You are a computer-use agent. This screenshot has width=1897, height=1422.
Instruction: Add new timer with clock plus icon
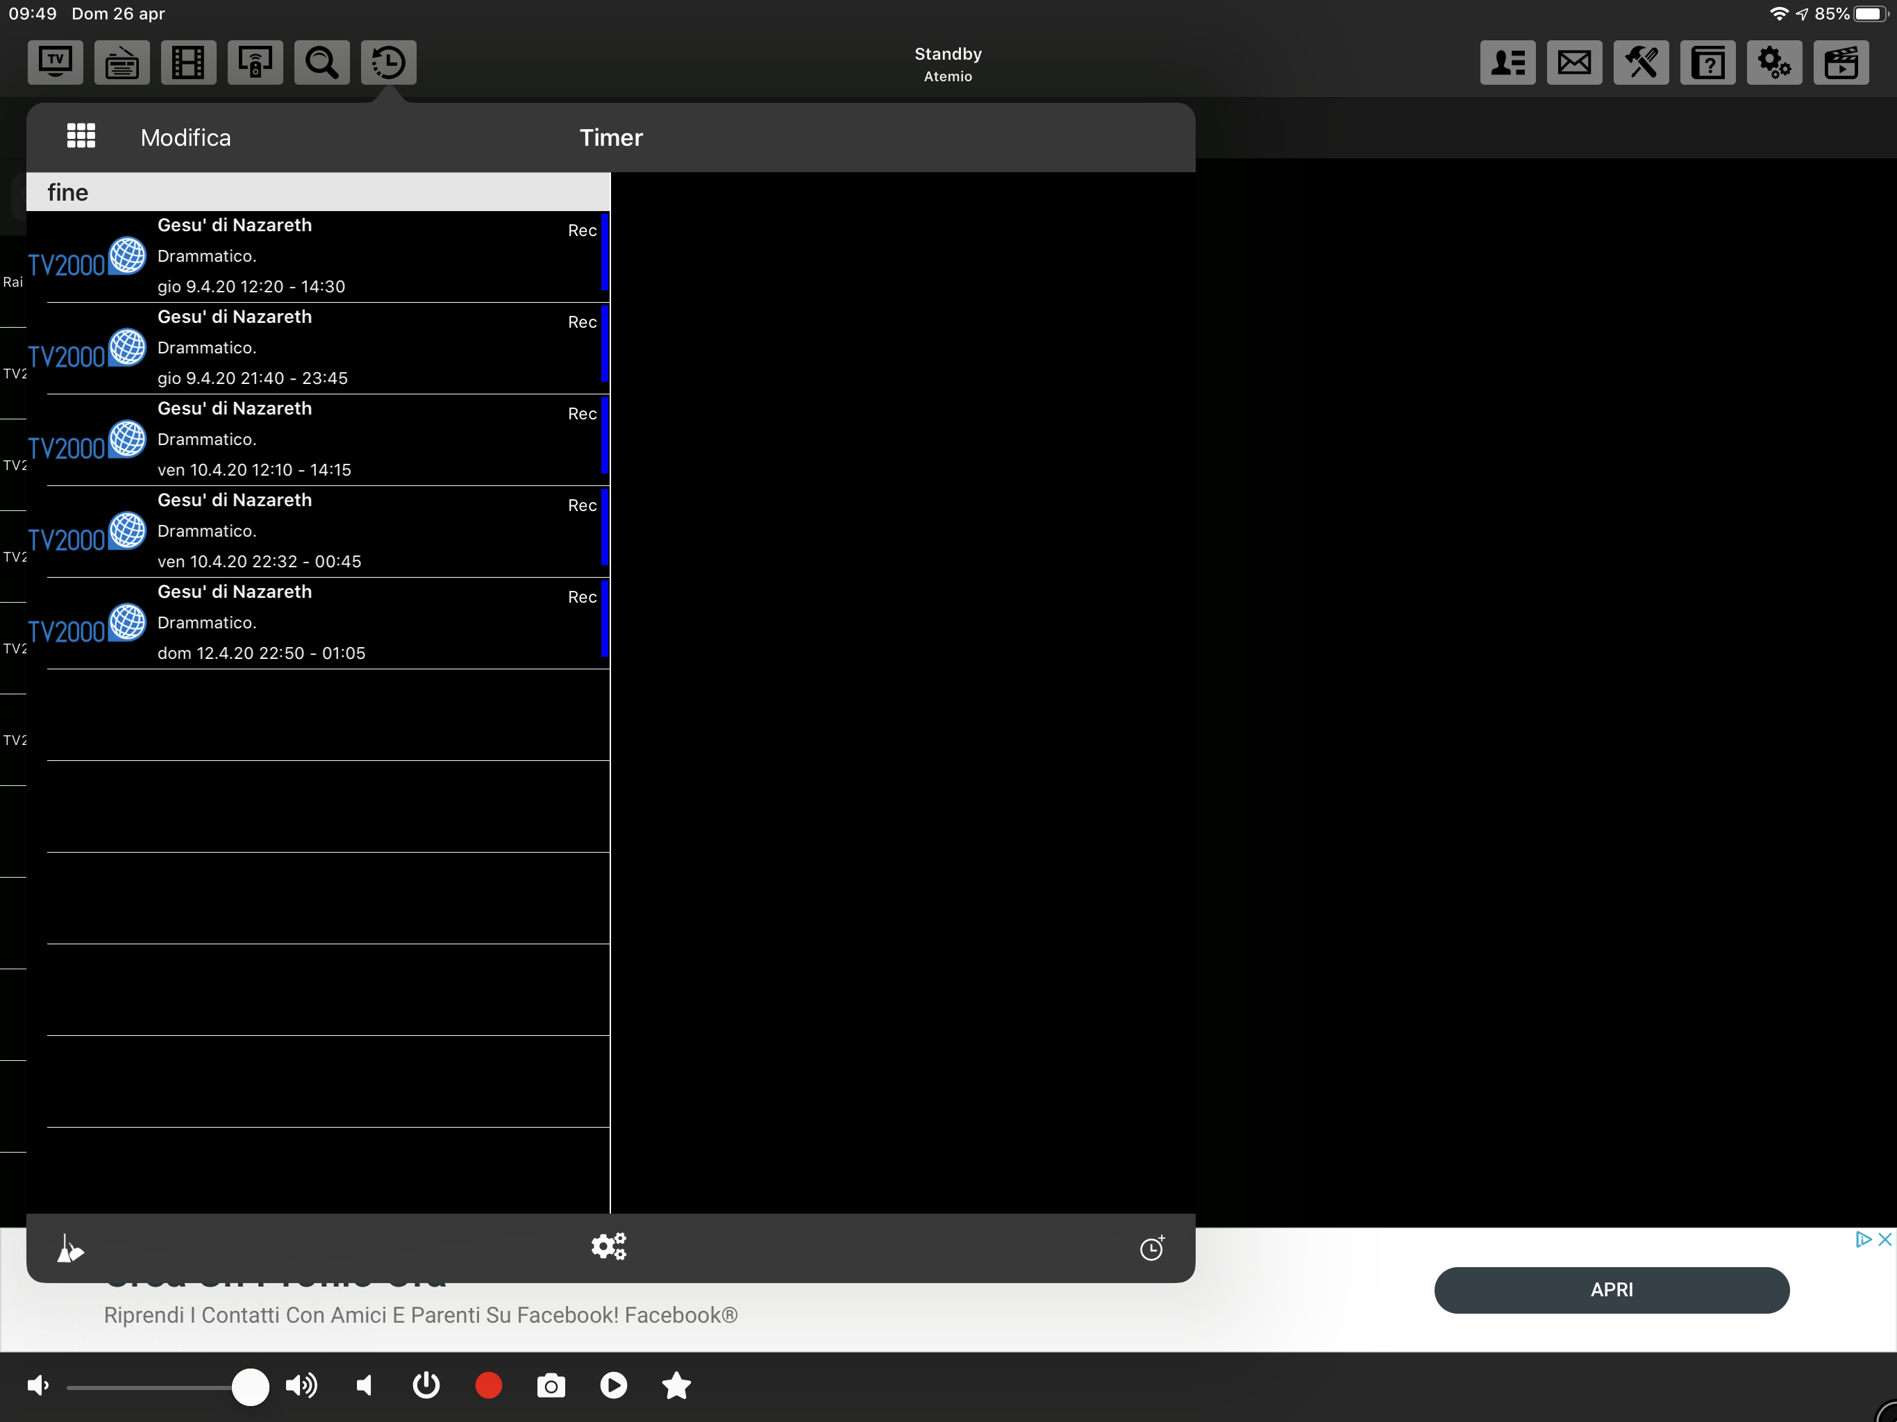tap(1152, 1248)
